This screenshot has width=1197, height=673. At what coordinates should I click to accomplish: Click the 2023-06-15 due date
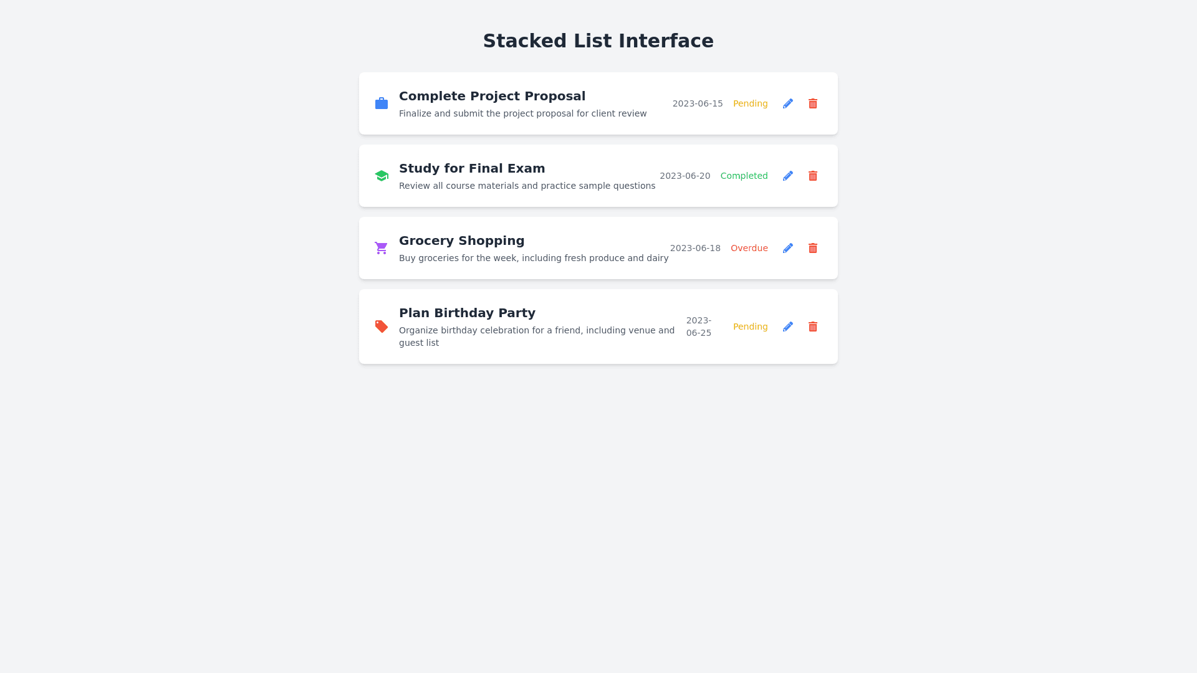click(x=698, y=103)
